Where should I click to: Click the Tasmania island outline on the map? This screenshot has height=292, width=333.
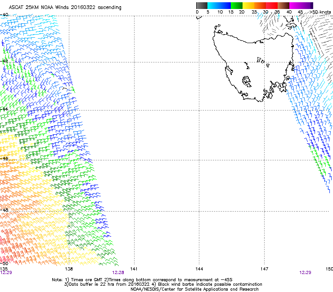(253, 68)
